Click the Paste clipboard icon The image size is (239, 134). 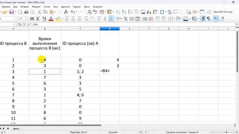click(52, 12)
